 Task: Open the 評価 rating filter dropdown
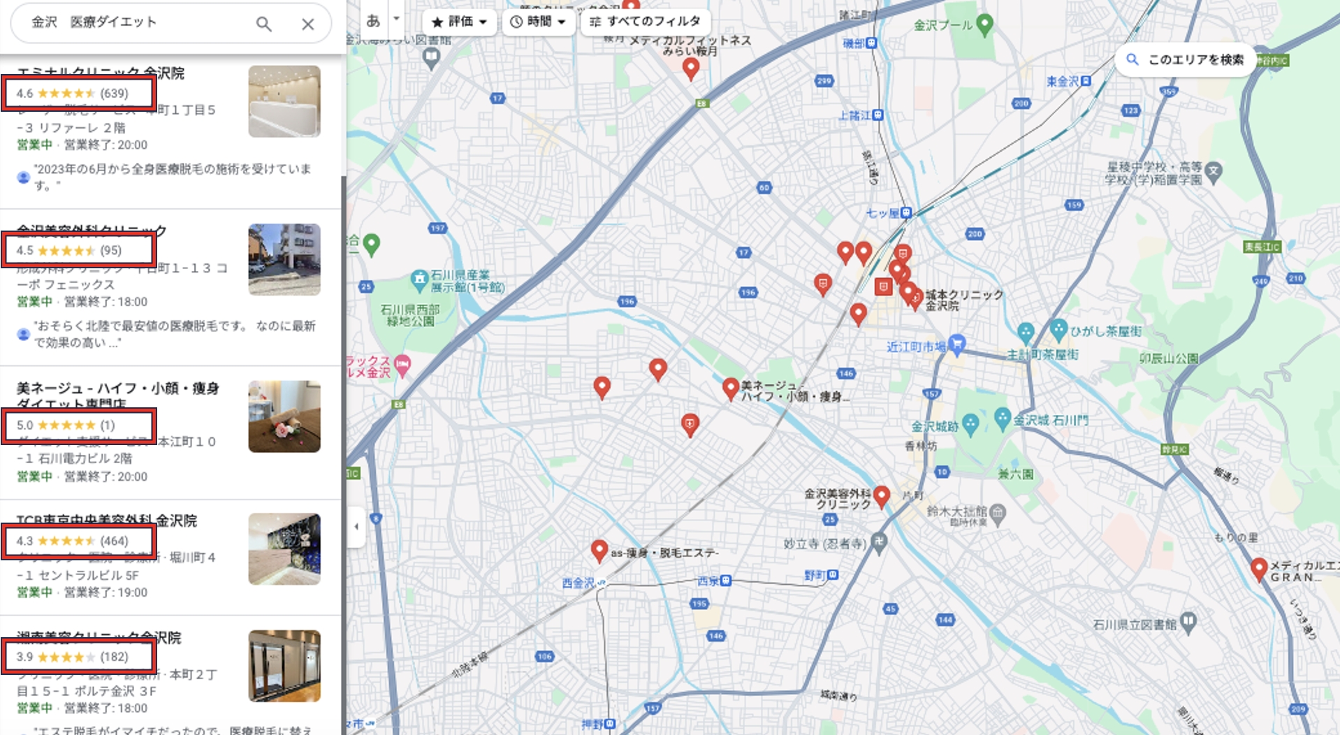point(459,22)
